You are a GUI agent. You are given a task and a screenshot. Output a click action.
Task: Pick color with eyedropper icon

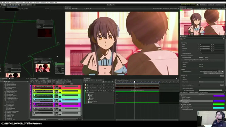click(223, 90)
